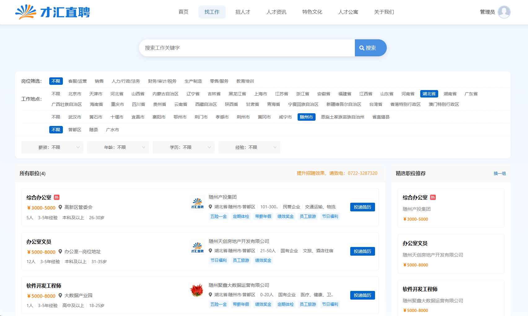Image resolution: width=528 pixels, height=316 pixels.
Task: Select 武汉市 city filter option
Action: click(x=75, y=117)
